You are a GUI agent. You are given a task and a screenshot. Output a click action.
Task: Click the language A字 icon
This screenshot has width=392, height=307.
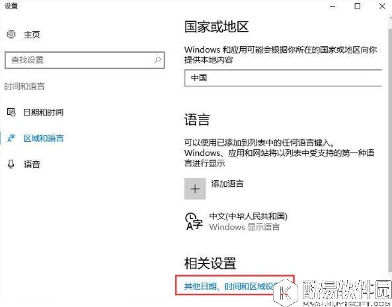(x=194, y=221)
